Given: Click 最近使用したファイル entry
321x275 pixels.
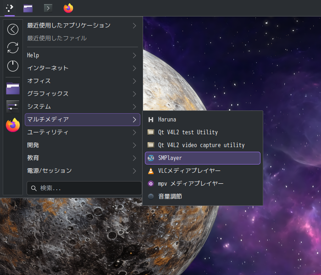Looking at the screenshot, I should tap(82, 38).
